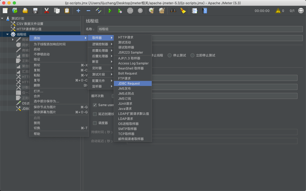306x191 pixels.
Task: Open the 前置处理器 submenu
Action: click(101, 50)
